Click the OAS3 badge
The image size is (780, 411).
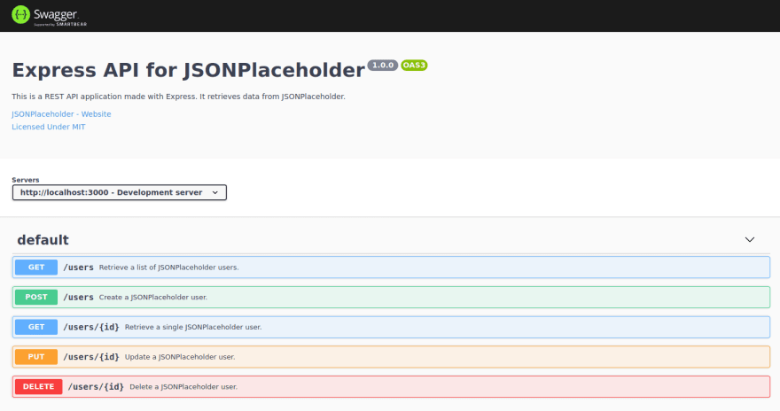414,65
